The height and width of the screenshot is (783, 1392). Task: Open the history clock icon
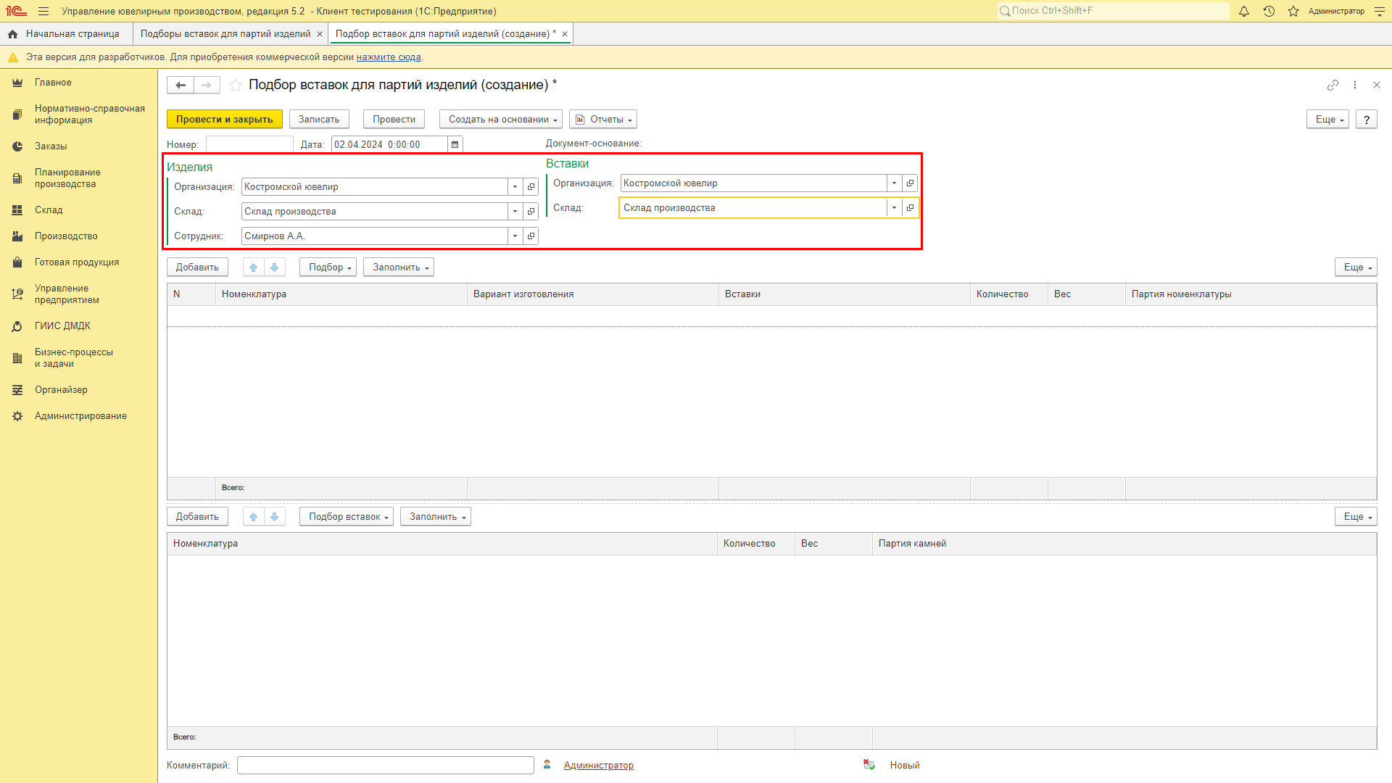[1269, 11]
